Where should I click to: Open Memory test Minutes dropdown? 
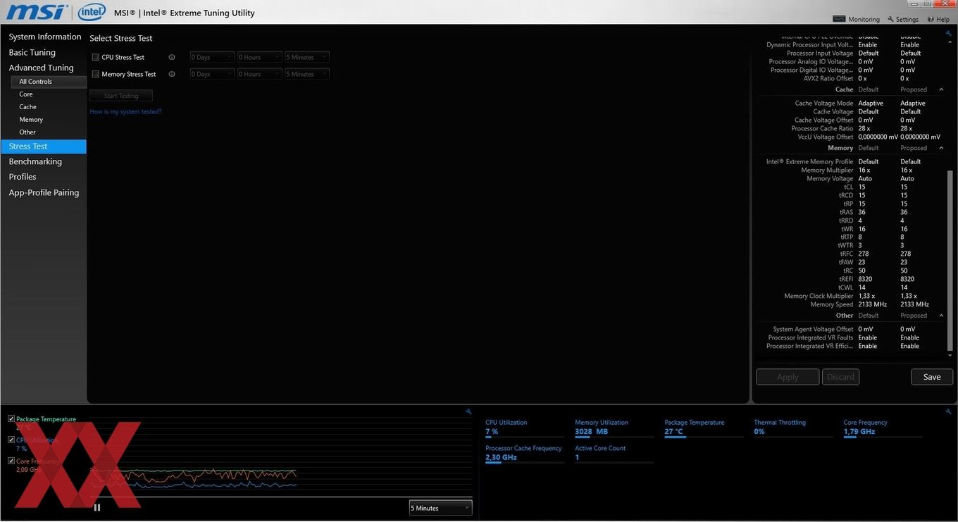click(x=307, y=74)
